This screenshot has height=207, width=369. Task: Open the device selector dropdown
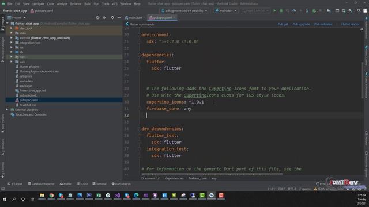click(x=184, y=11)
